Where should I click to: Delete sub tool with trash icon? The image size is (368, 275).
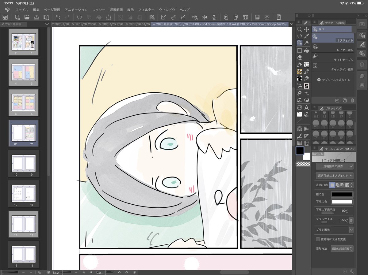[x=352, y=100]
